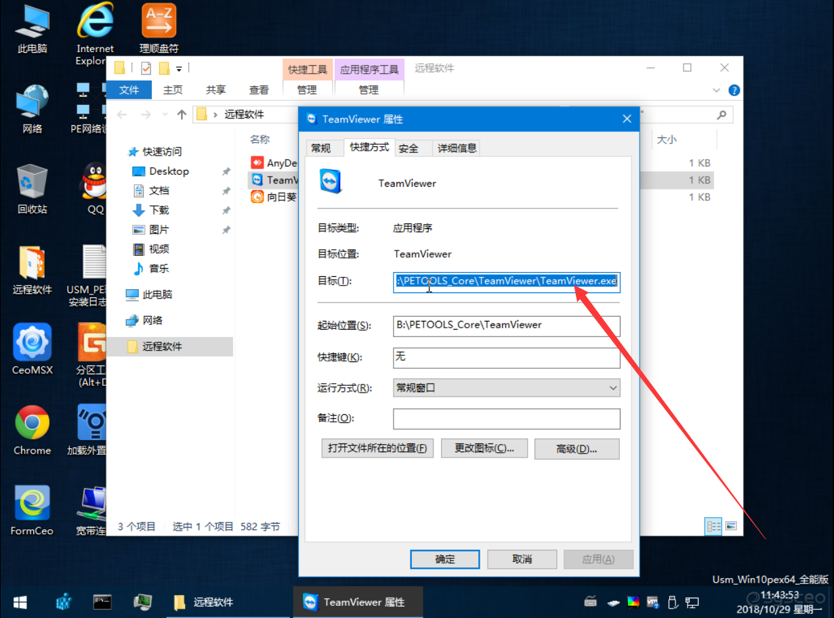Click the Explorer search magnifier icon
The image size is (834, 618).
coord(722,115)
